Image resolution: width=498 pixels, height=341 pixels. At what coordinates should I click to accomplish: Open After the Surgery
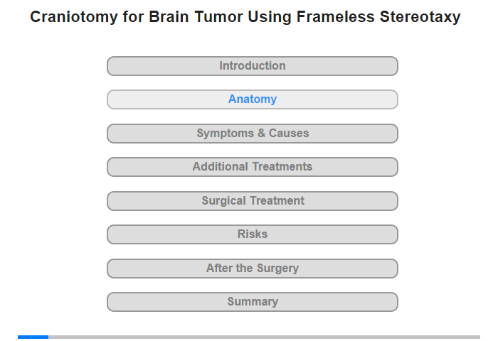(253, 269)
